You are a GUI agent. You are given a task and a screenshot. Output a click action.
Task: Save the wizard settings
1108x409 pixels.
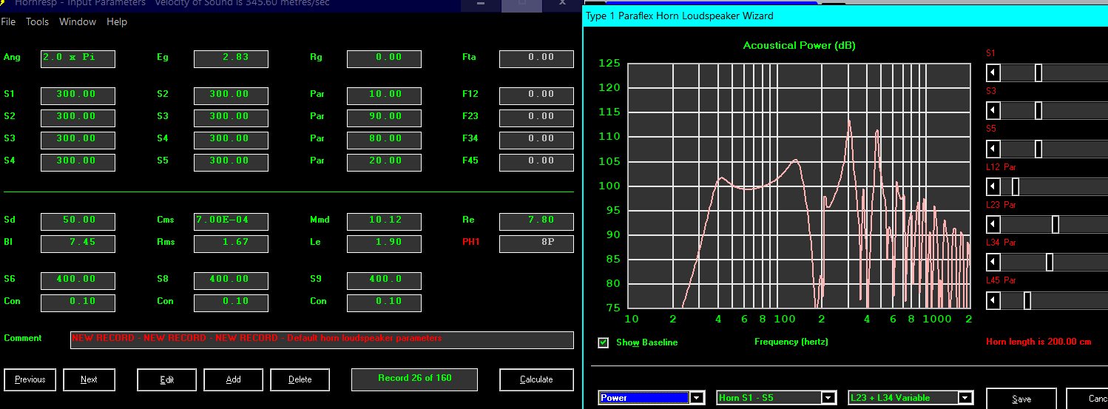point(1021,399)
